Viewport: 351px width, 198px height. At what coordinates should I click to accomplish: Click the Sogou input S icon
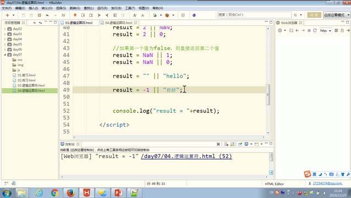308,174
